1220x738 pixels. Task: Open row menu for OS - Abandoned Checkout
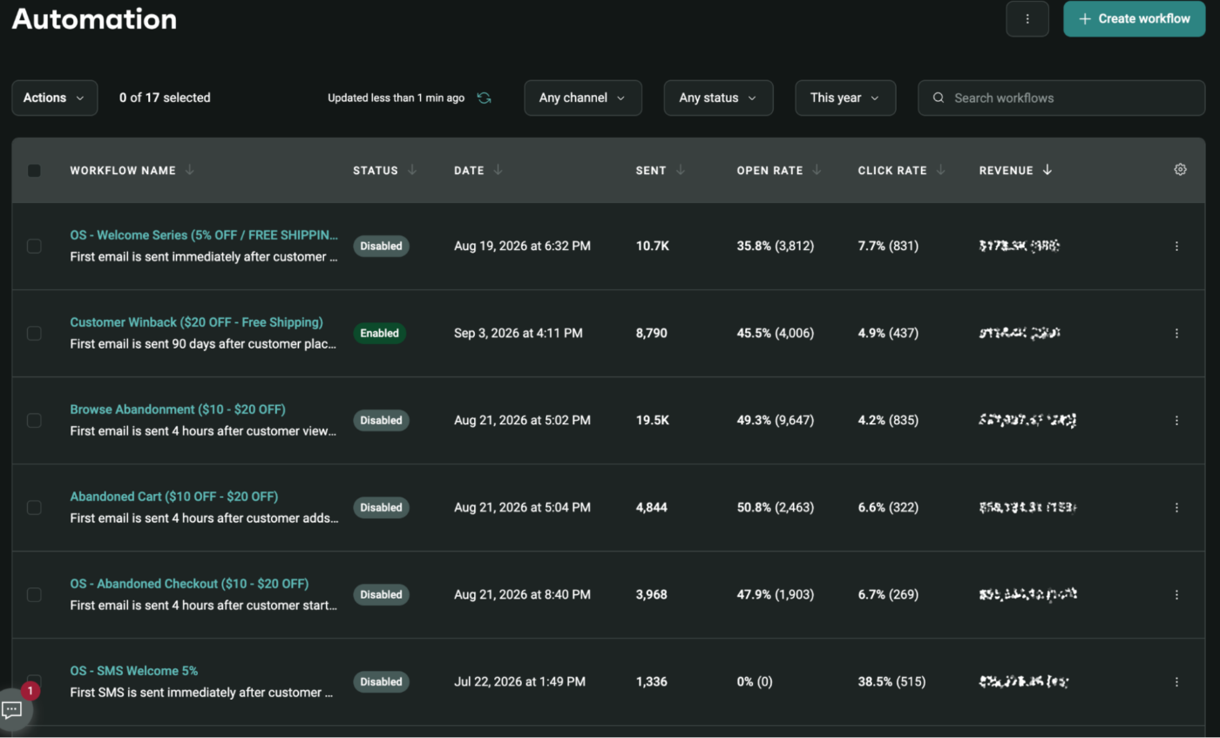coord(1176,594)
